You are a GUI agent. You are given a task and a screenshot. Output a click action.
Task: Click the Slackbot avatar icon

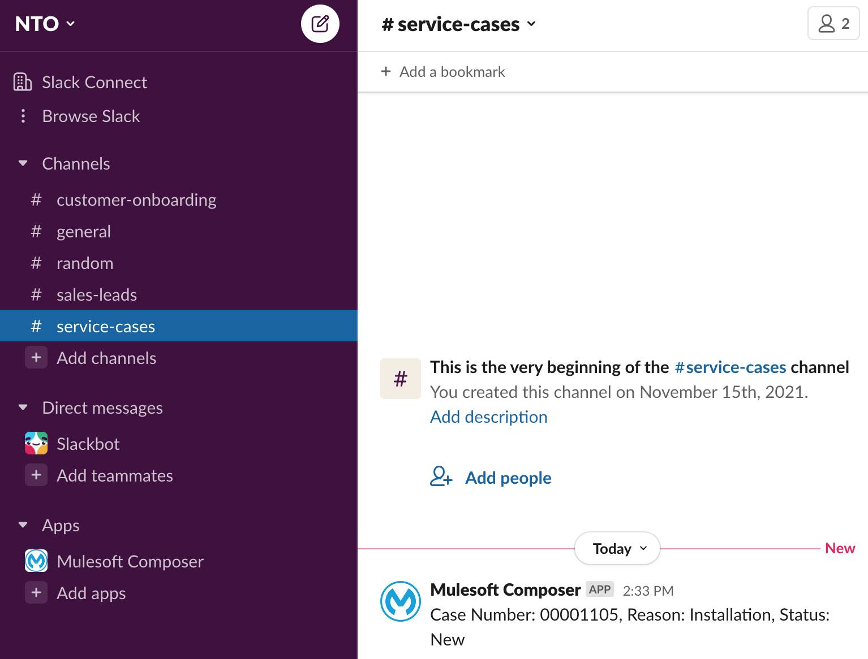36,444
